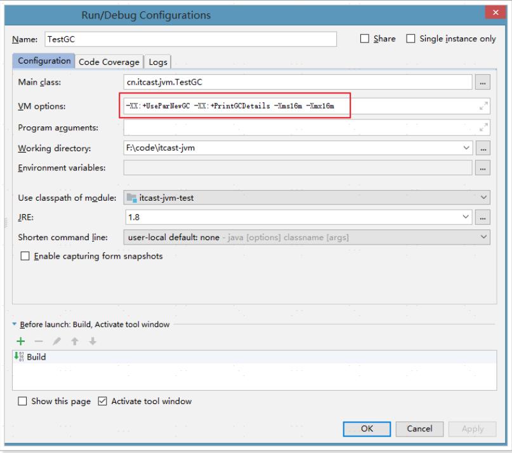
Task: Expand the Program arguments field editor
Action: tap(485, 126)
